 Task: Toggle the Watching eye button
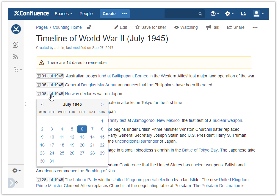[186, 27]
